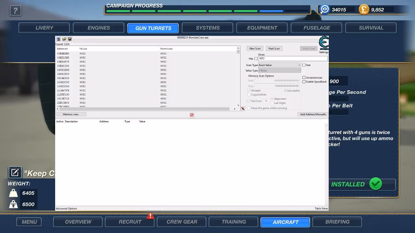Click the blue coin currency icon
The image size is (415, 233).
324,9
